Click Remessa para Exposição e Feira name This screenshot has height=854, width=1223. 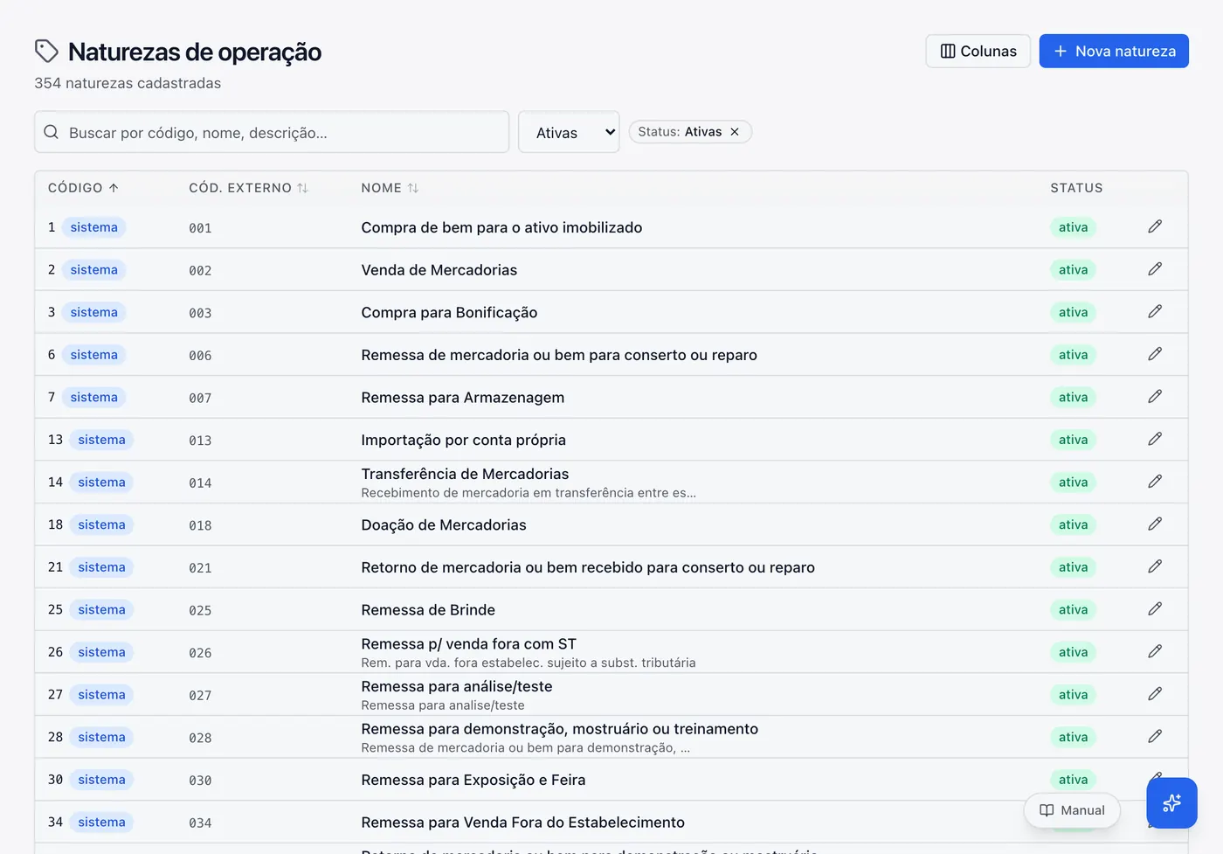point(473,780)
